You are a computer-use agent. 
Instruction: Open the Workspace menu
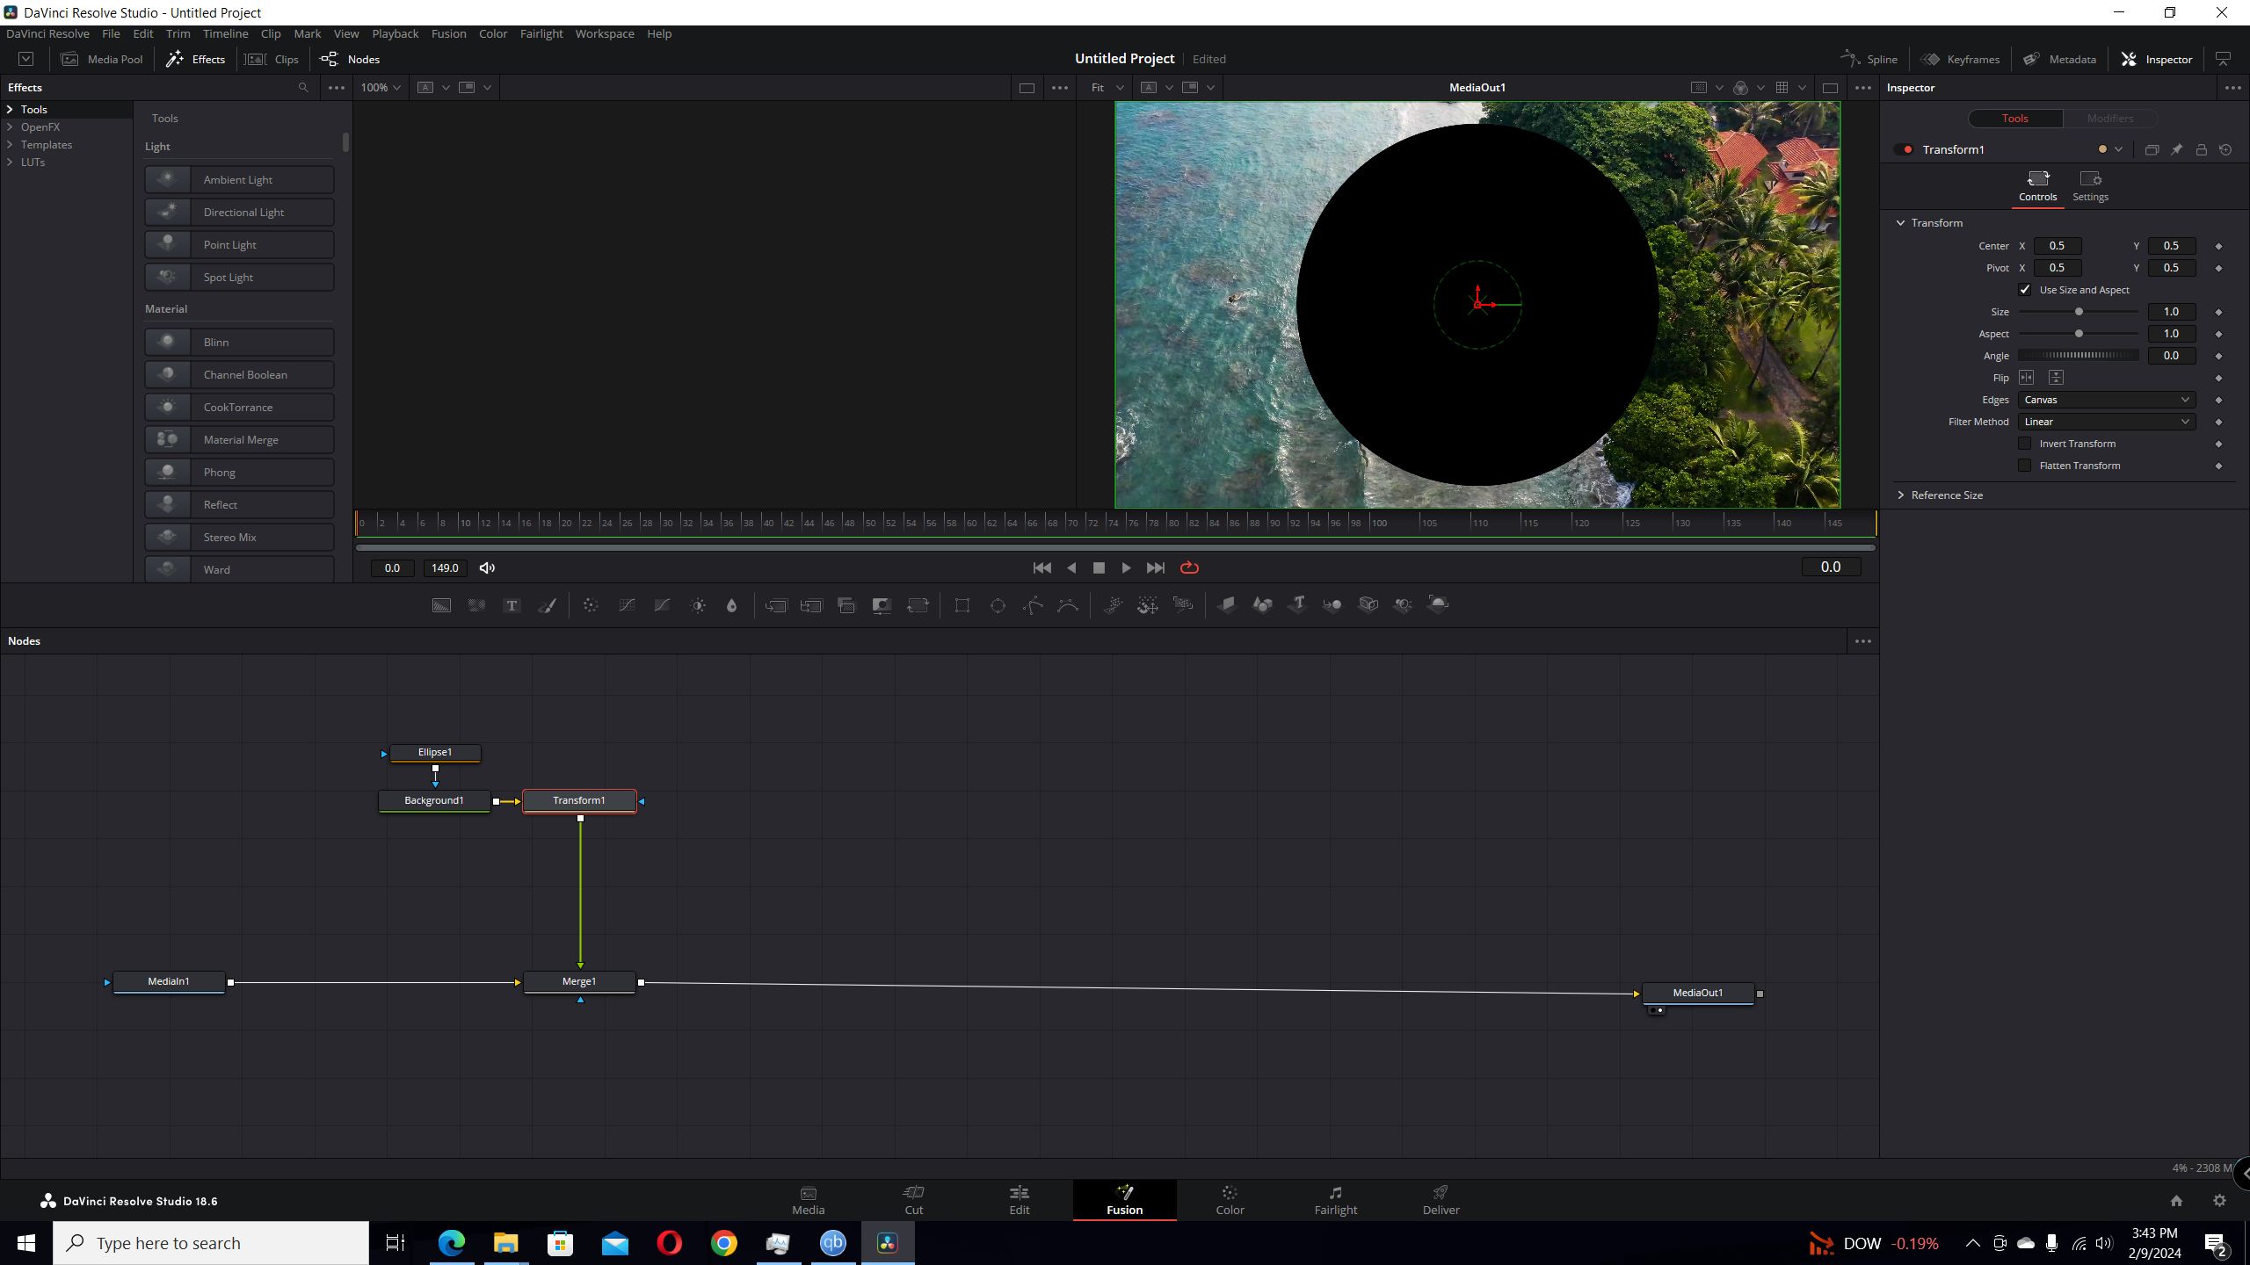click(605, 33)
